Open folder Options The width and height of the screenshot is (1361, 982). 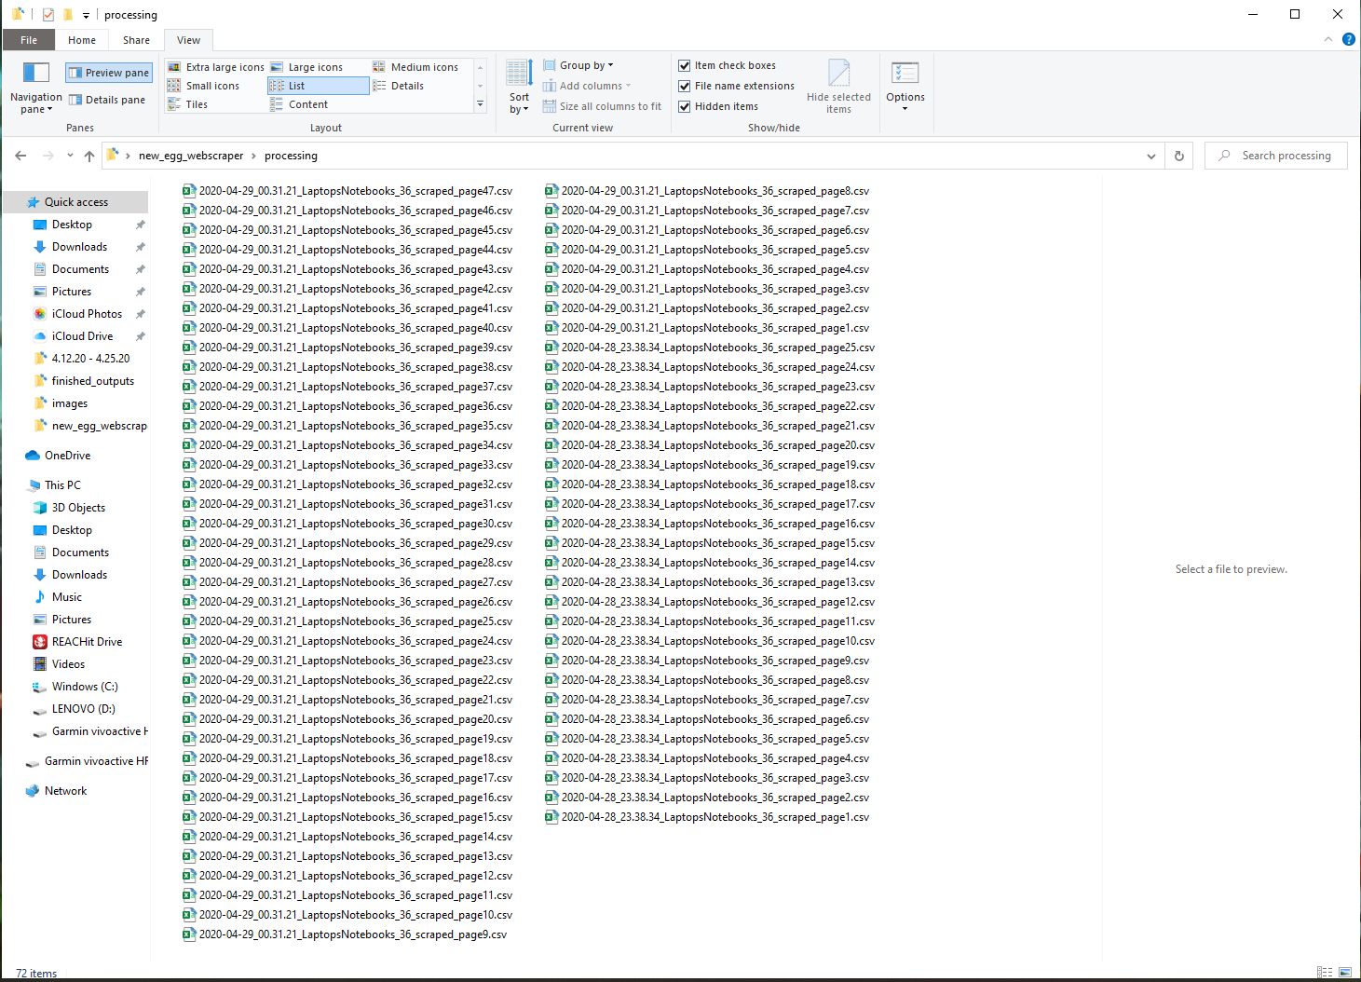[x=905, y=87]
